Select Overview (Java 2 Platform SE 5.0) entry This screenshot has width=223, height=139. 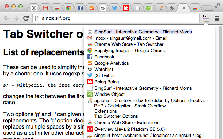[130, 129]
